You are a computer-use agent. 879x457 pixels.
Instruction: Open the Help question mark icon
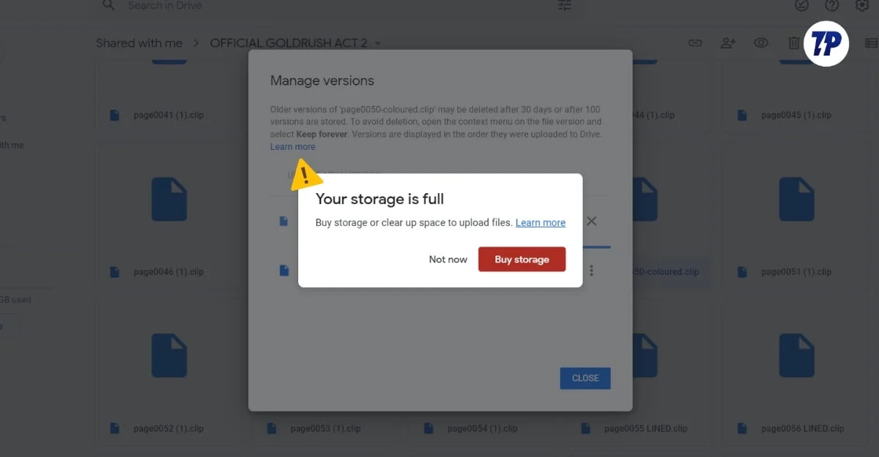[x=831, y=6]
